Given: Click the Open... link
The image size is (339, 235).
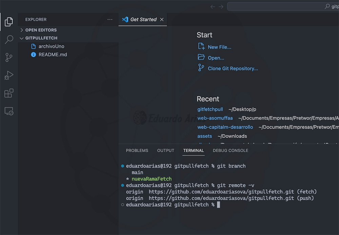Looking at the screenshot, I should 216,58.
